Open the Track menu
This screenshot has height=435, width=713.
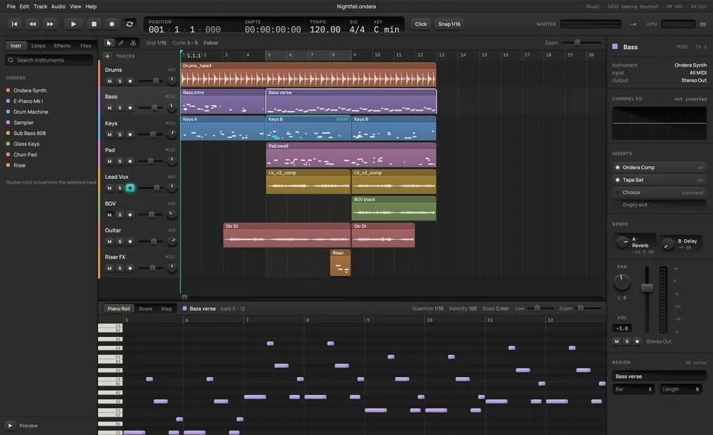tap(40, 7)
